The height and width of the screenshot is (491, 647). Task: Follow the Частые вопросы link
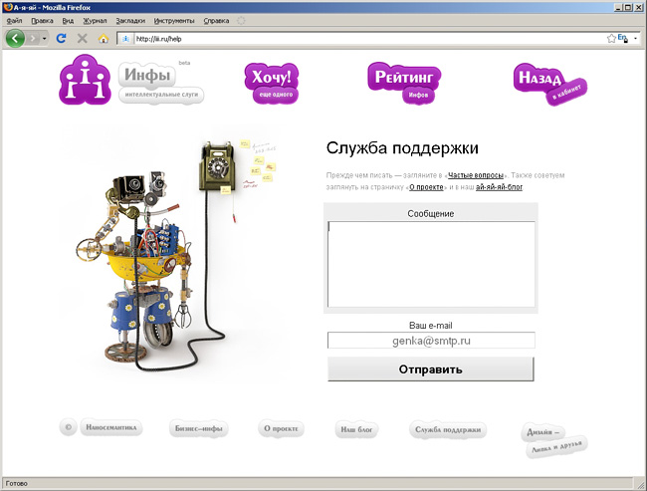click(x=476, y=174)
